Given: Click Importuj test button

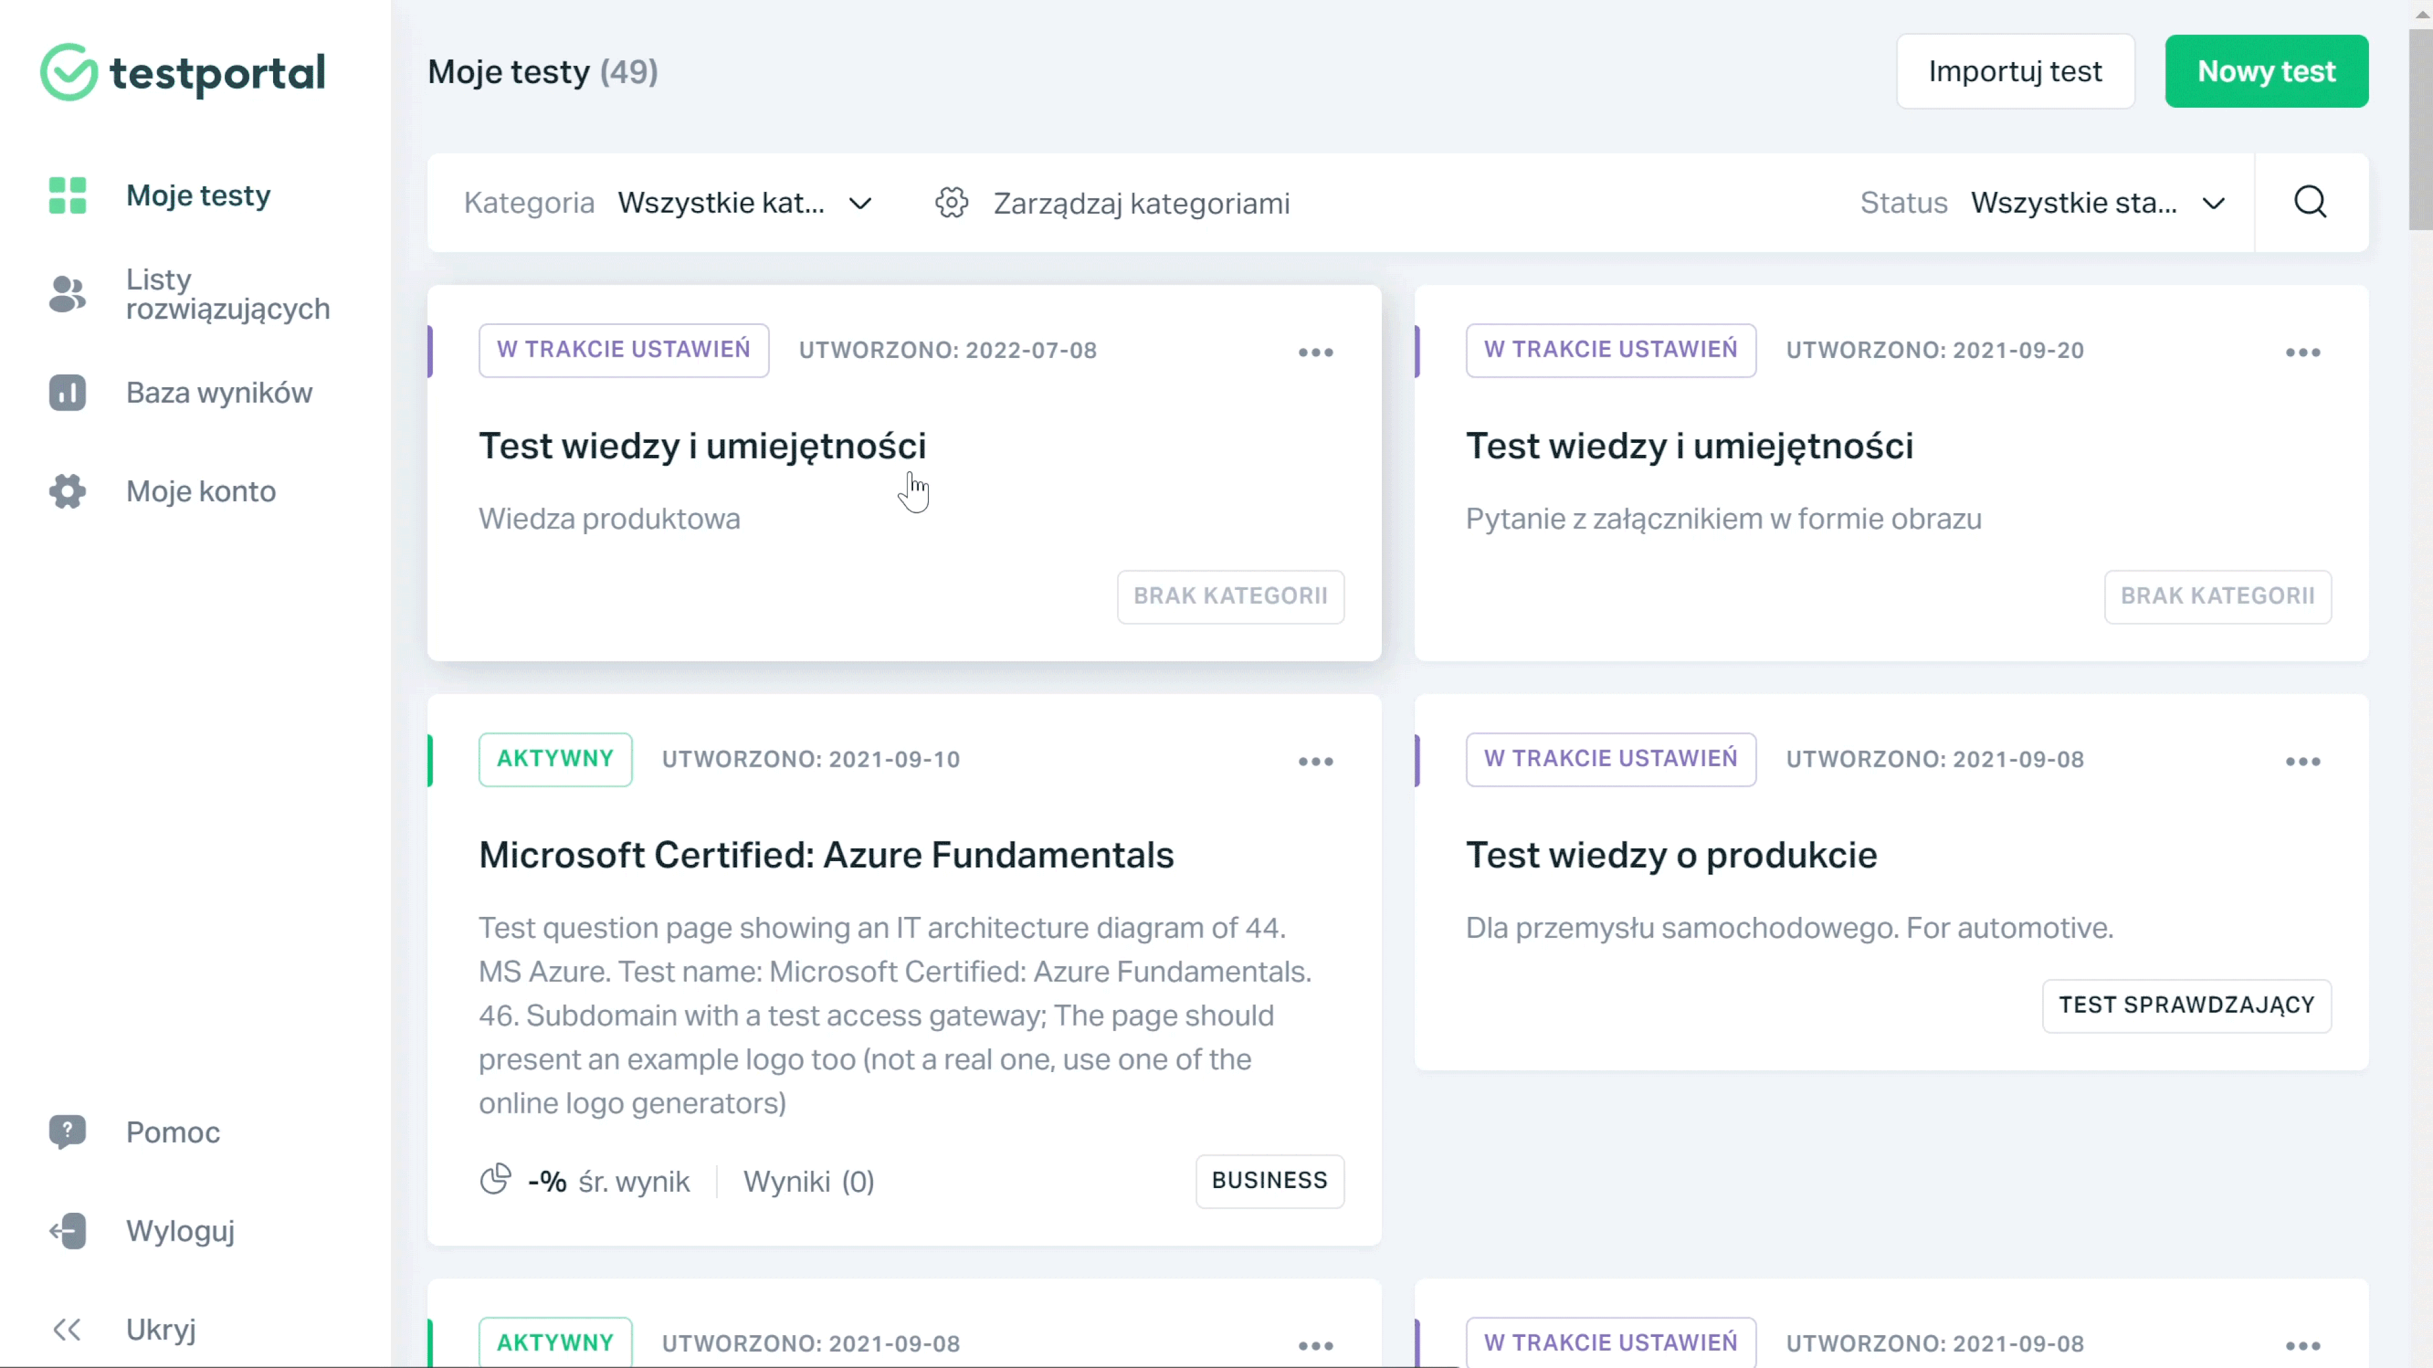Looking at the screenshot, I should point(2015,71).
